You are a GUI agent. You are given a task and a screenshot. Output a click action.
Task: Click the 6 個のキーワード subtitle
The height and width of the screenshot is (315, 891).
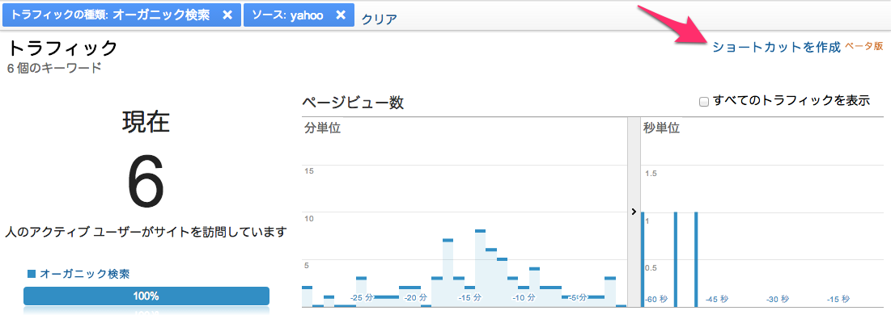(54, 69)
